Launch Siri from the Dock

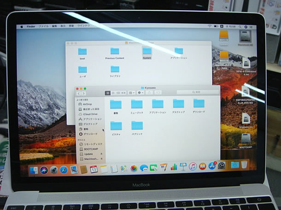point(44,170)
